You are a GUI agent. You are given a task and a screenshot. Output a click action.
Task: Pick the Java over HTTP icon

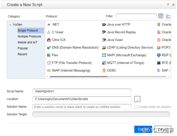coord(104,25)
